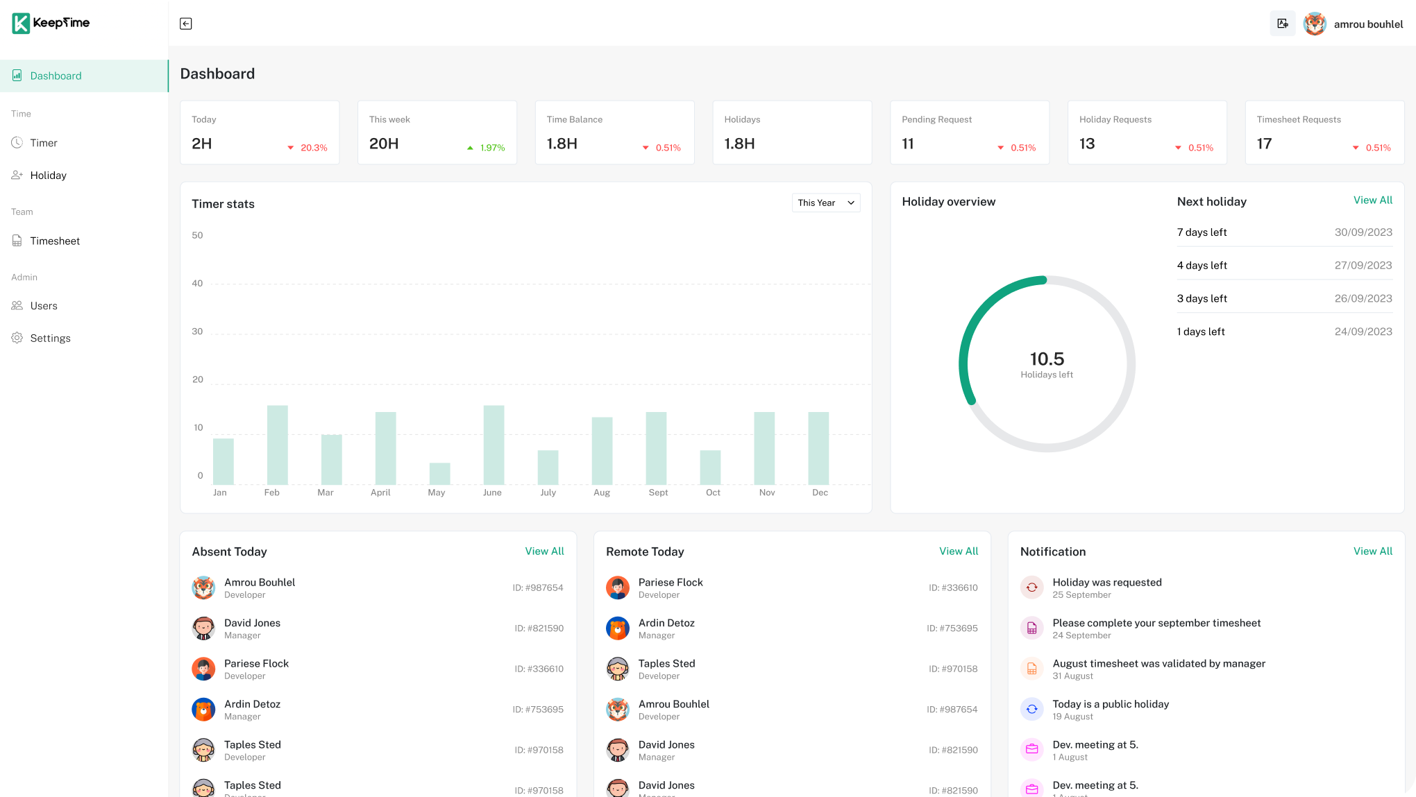Click View All next to Next holiday
Viewport: 1416px width, 797px height.
tap(1372, 200)
